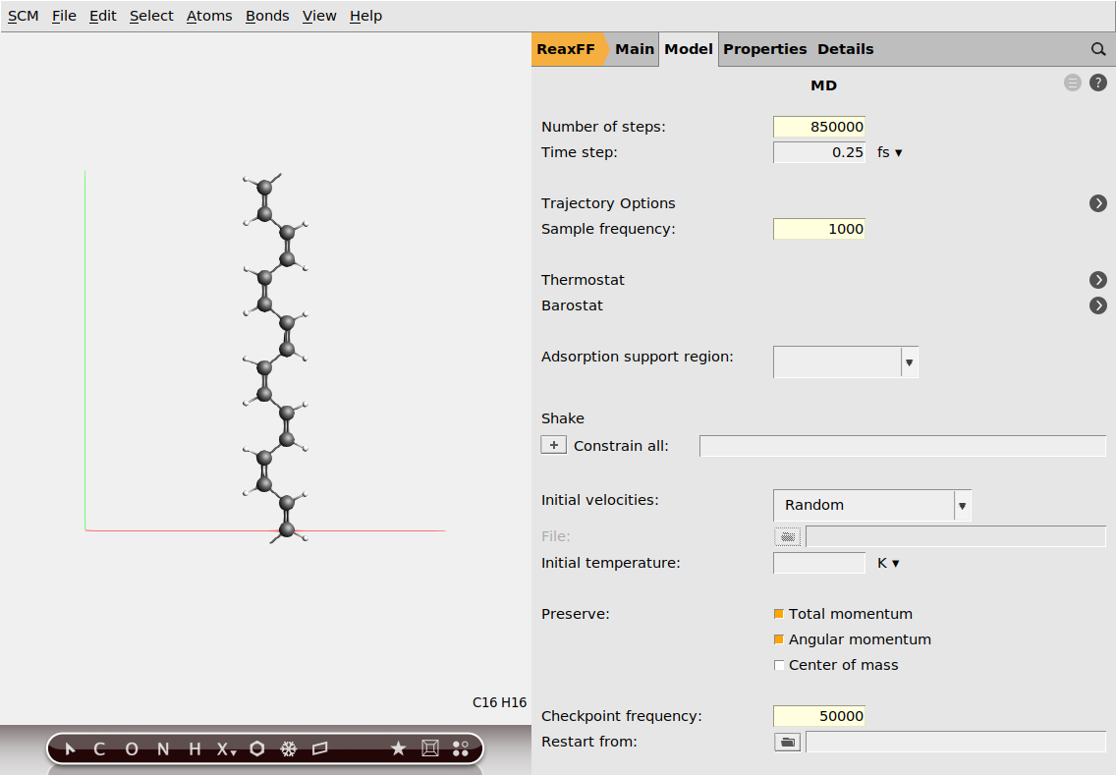1116x775 pixels.
Task: Open the Initial velocities dropdown
Action: point(963,505)
